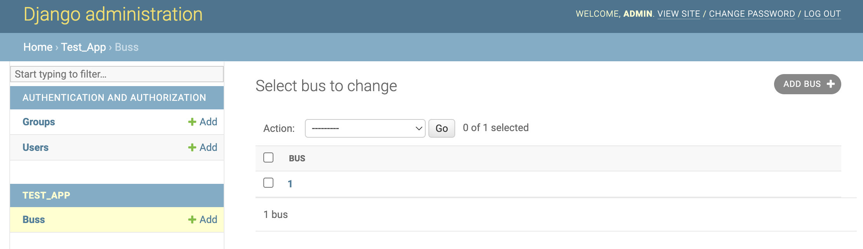Screen dimensions: 863x249
Task: Sort by the BUS column header
Action: click(297, 158)
